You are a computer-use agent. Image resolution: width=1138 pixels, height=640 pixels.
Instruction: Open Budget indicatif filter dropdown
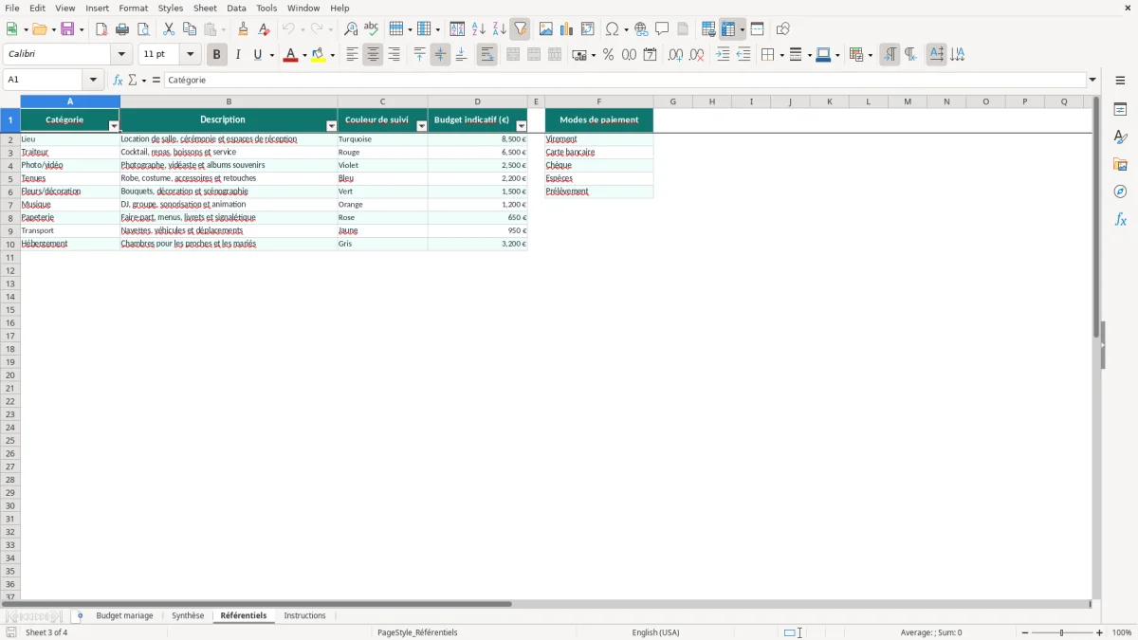pos(521,126)
